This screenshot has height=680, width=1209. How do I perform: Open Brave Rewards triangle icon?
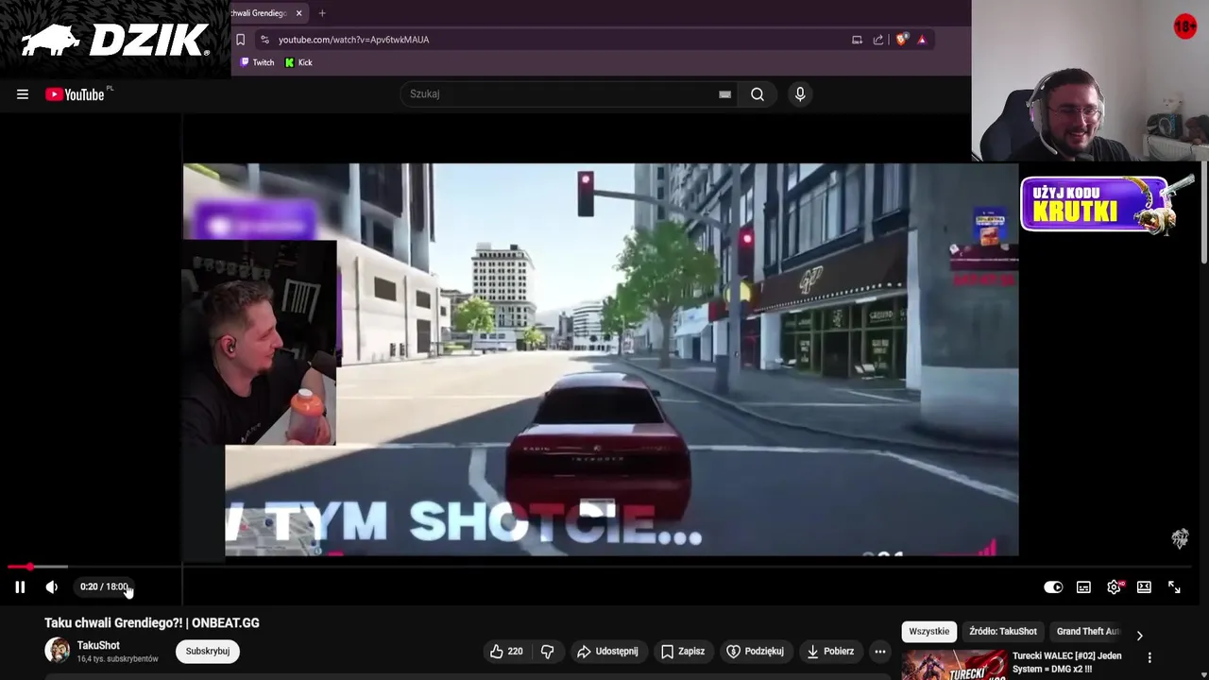922,40
